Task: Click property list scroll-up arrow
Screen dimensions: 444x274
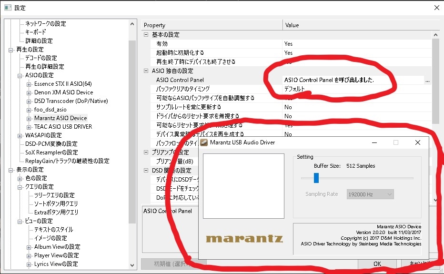Action: click(435, 35)
